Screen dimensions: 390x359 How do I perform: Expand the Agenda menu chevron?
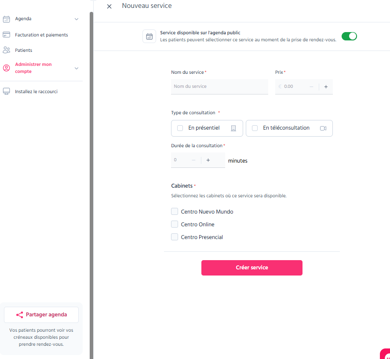tap(77, 19)
